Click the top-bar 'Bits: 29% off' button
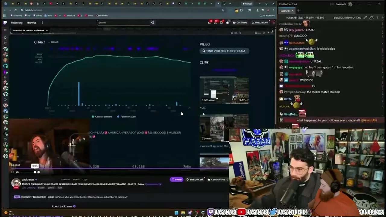The height and width of the screenshot is (217, 386). point(260,23)
